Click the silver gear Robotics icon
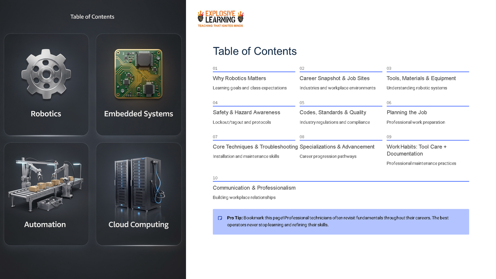 [46, 74]
